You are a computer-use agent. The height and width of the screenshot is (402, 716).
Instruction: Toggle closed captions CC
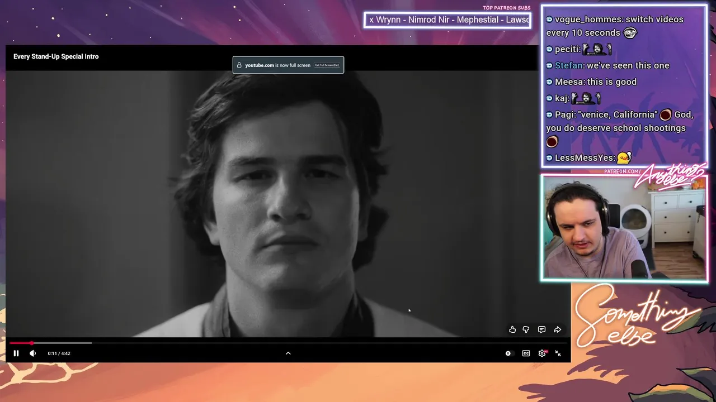(x=526, y=353)
